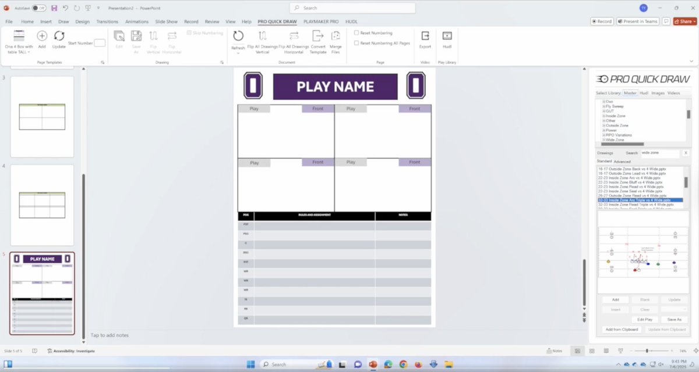Click the Merge Files icon
Screen dimensions: 699x372
pyautogui.click(x=336, y=36)
